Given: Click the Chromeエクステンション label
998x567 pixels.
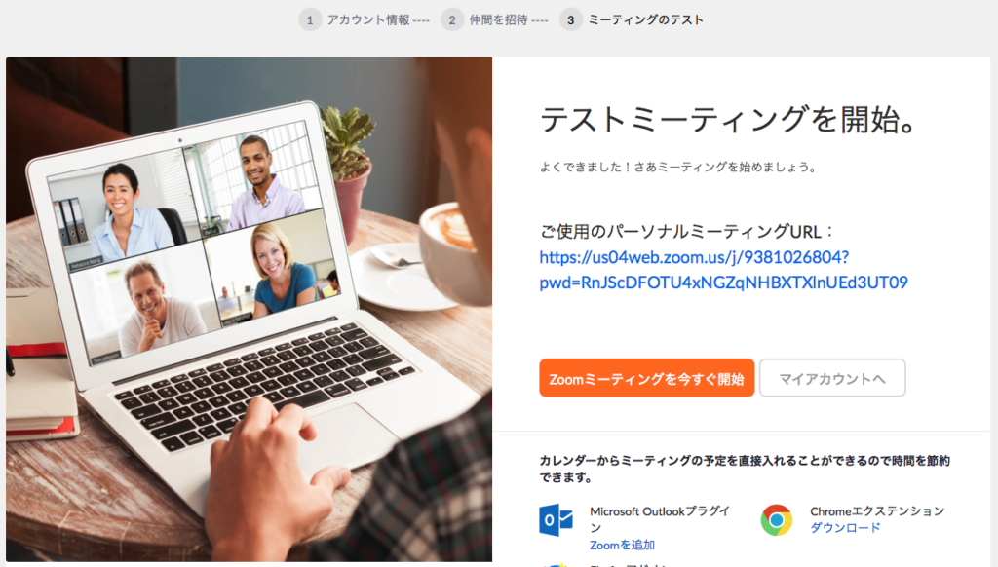Looking at the screenshot, I should [x=877, y=511].
